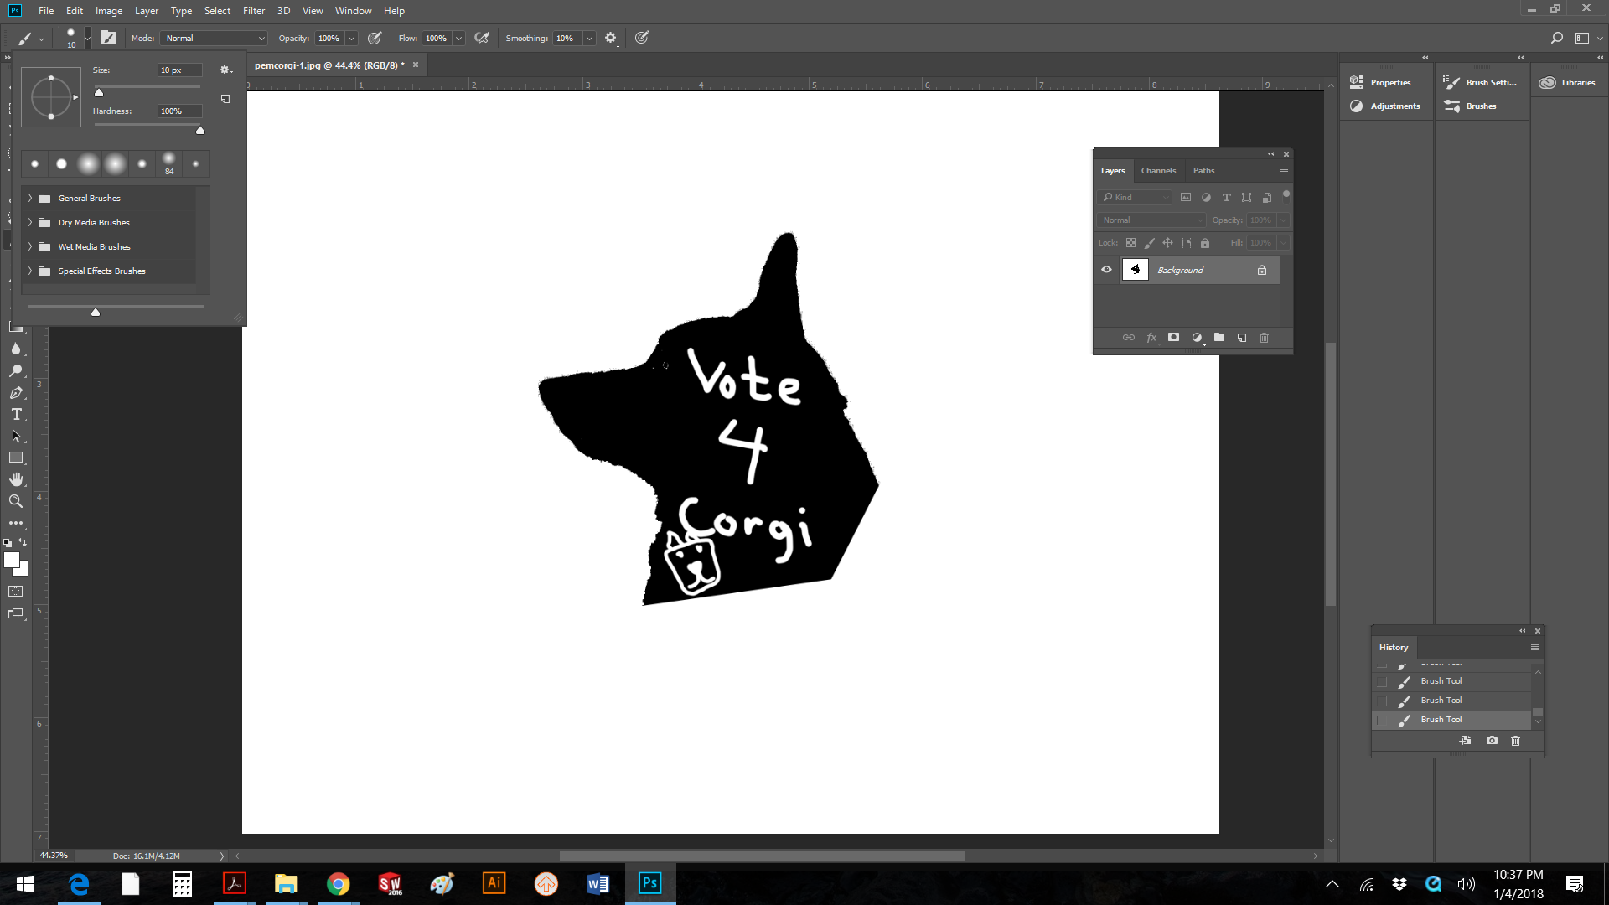This screenshot has width=1609, height=905.
Task: Open smoothing options gear icon
Action: coord(611,38)
